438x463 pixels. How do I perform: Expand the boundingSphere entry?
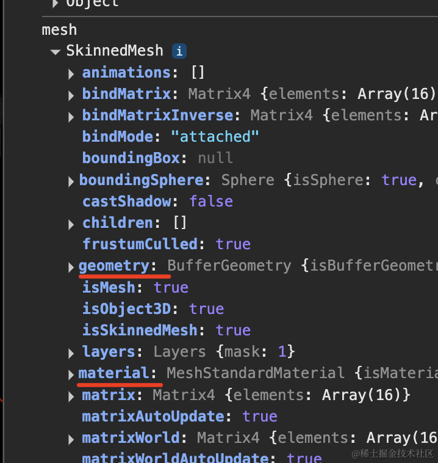71,181
